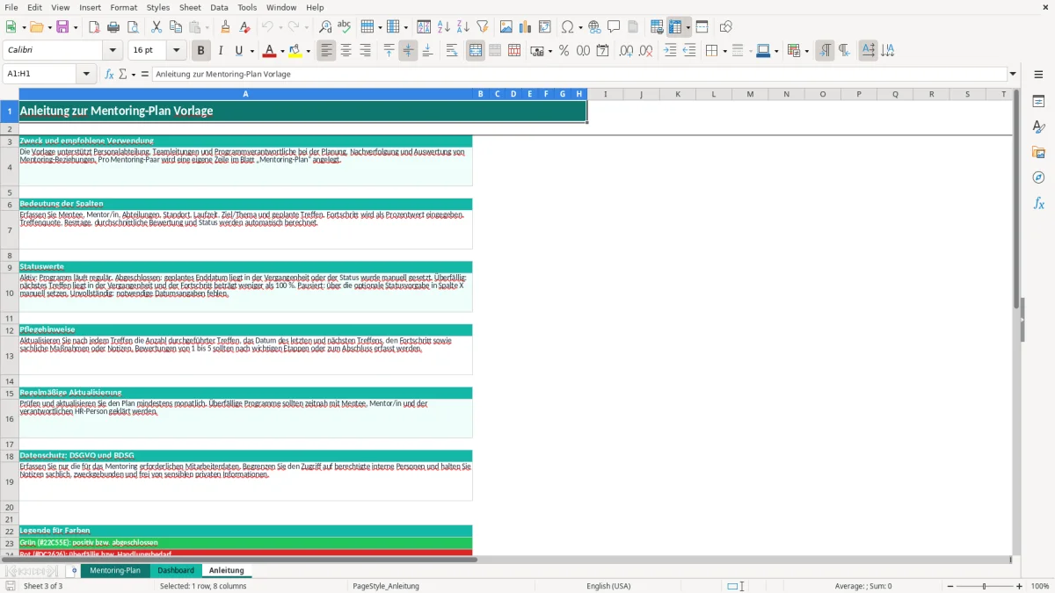Click the 100% zoom level
Image resolution: width=1055 pixels, height=593 pixels.
[x=1040, y=586]
